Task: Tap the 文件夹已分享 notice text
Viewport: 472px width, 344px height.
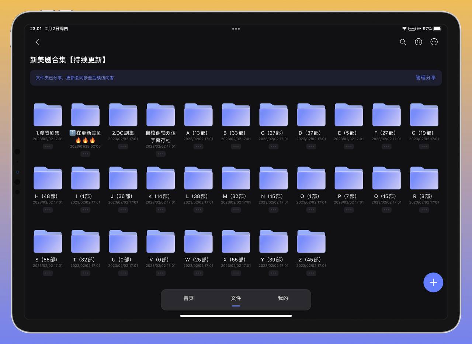Action: click(x=75, y=78)
